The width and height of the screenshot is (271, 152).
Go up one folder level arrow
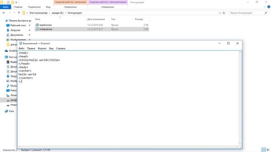coord(19,13)
